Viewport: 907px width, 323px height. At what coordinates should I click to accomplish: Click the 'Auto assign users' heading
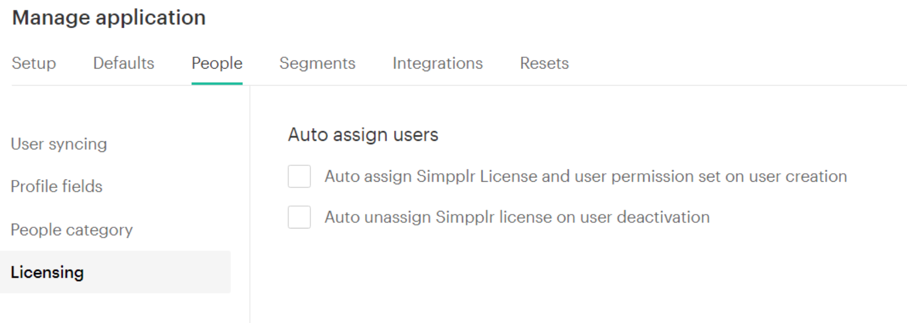click(363, 135)
